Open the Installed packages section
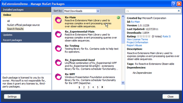This screenshot has height=103, width=183. [x=26, y=9]
